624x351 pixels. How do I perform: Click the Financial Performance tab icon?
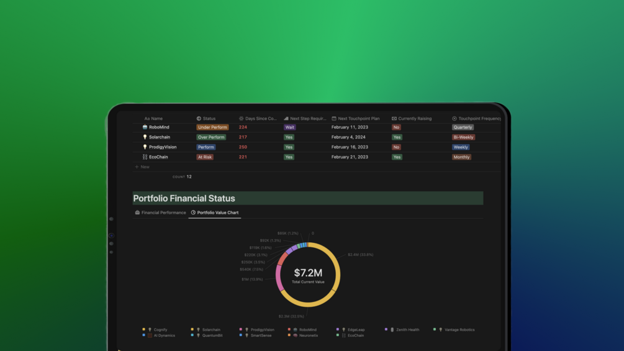point(137,212)
